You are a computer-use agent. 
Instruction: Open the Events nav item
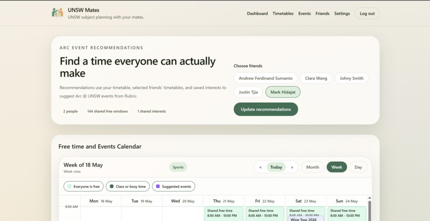click(x=305, y=13)
